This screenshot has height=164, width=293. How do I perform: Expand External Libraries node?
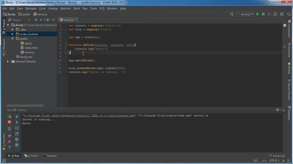coord(8,61)
